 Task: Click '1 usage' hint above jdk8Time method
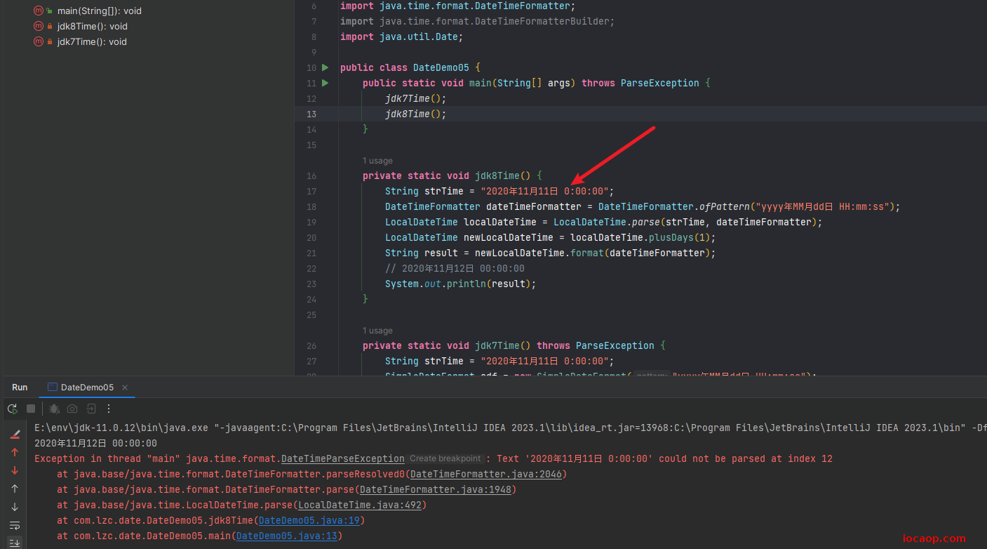coord(377,161)
